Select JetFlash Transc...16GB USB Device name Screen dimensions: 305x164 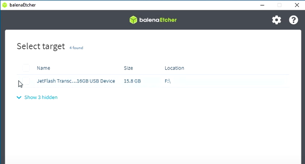76,81
